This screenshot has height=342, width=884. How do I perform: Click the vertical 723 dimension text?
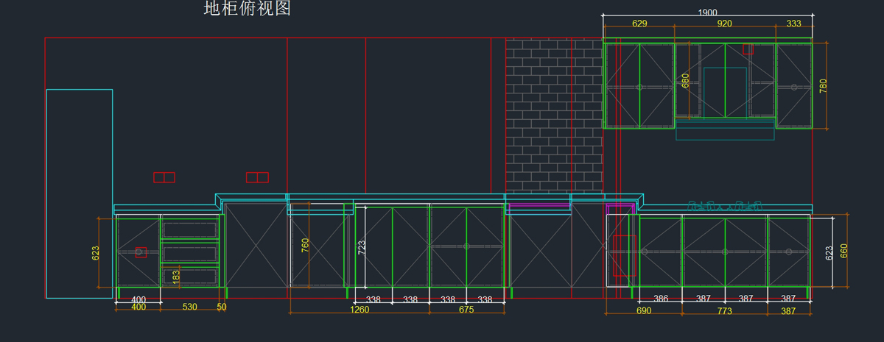[362, 248]
